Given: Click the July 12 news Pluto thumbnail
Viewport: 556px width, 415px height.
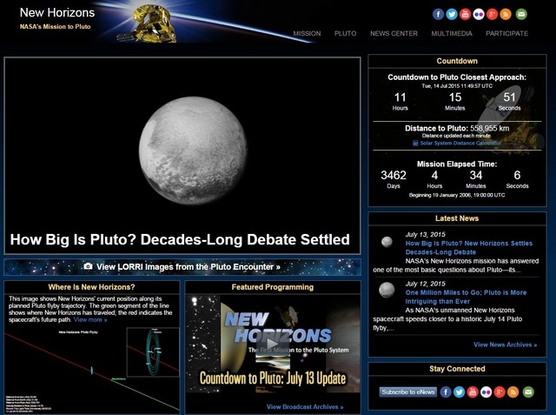Looking at the screenshot, I should pos(387,290).
